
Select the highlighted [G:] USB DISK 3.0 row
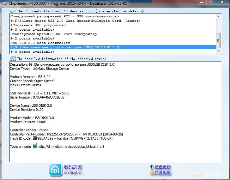112,47
